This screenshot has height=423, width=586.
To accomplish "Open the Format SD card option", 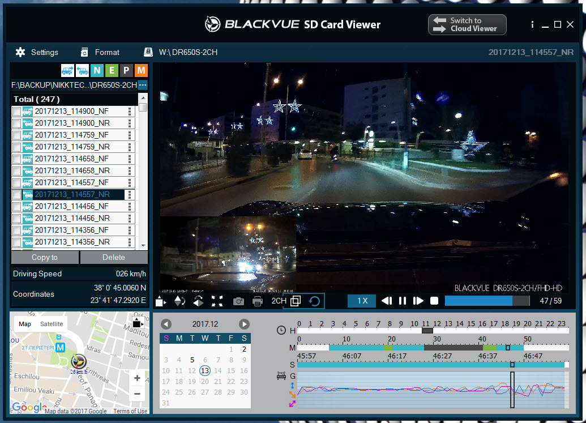I will pos(100,52).
